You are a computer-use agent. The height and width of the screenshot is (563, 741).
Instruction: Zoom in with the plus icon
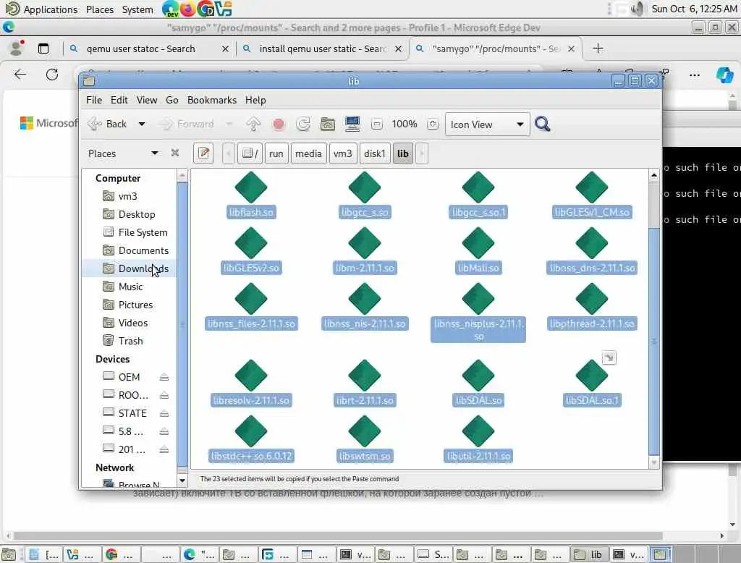[432, 124]
